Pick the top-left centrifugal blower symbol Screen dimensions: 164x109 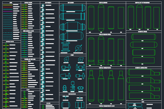(x=66, y=59)
